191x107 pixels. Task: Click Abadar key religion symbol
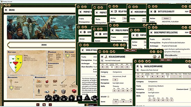11,82
